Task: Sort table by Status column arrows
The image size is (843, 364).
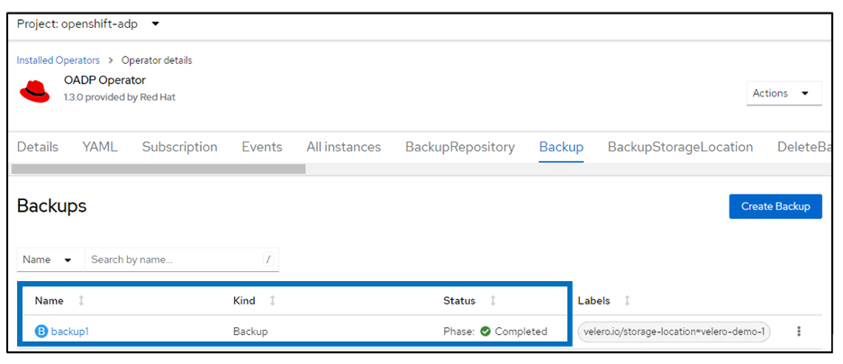Action: 493,301
